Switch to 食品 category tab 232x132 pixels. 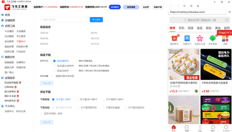coord(200,28)
